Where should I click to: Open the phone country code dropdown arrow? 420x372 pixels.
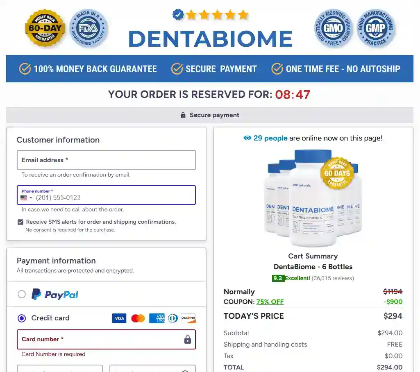tap(31, 198)
